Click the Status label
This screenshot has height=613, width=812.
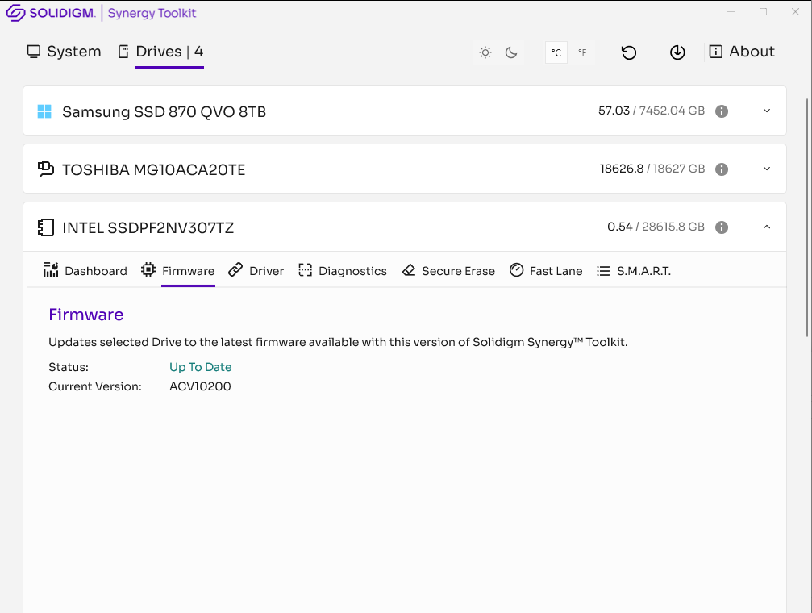(69, 367)
